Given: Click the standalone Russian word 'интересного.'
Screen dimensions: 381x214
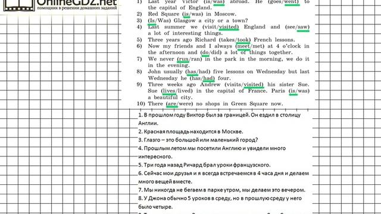Looking at the screenshot, I should pos(155,157).
